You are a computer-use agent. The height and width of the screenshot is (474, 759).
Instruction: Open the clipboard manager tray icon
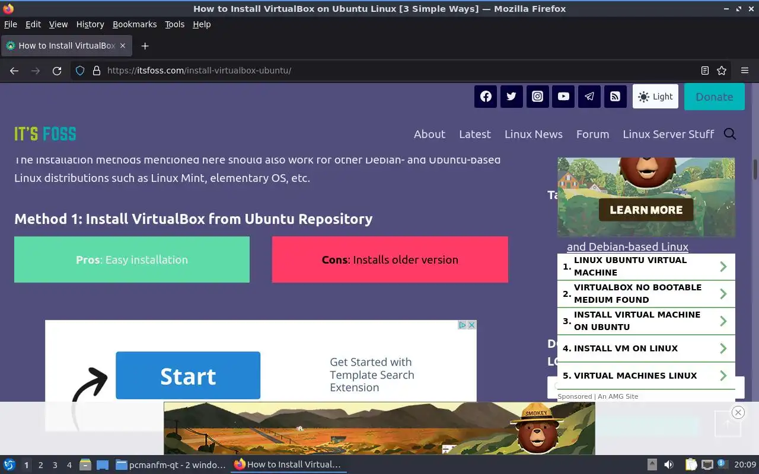(x=691, y=465)
